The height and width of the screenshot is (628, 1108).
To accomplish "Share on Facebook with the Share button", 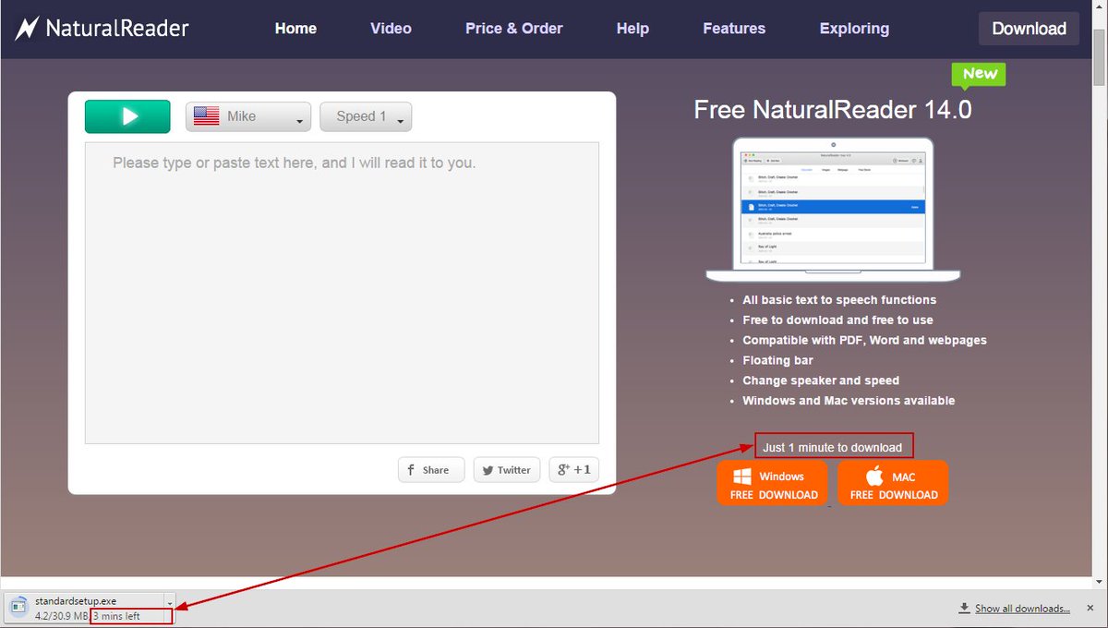I will click(x=431, y=469).
